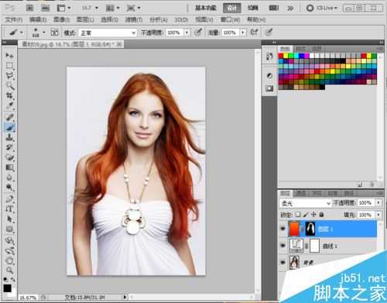Select the Crop tool
Image resolution: width=387 pixels, height=303 pixels.
coord(9,95)
